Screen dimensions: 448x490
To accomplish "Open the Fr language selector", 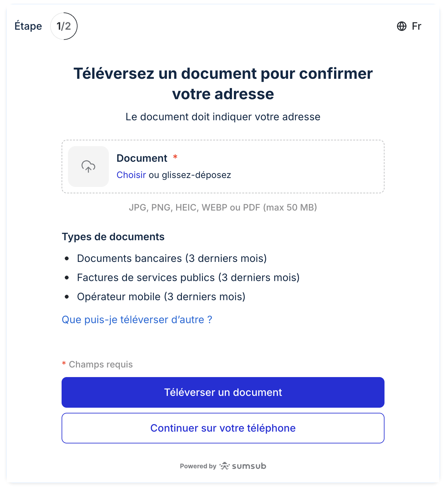I will click(409, 26).
